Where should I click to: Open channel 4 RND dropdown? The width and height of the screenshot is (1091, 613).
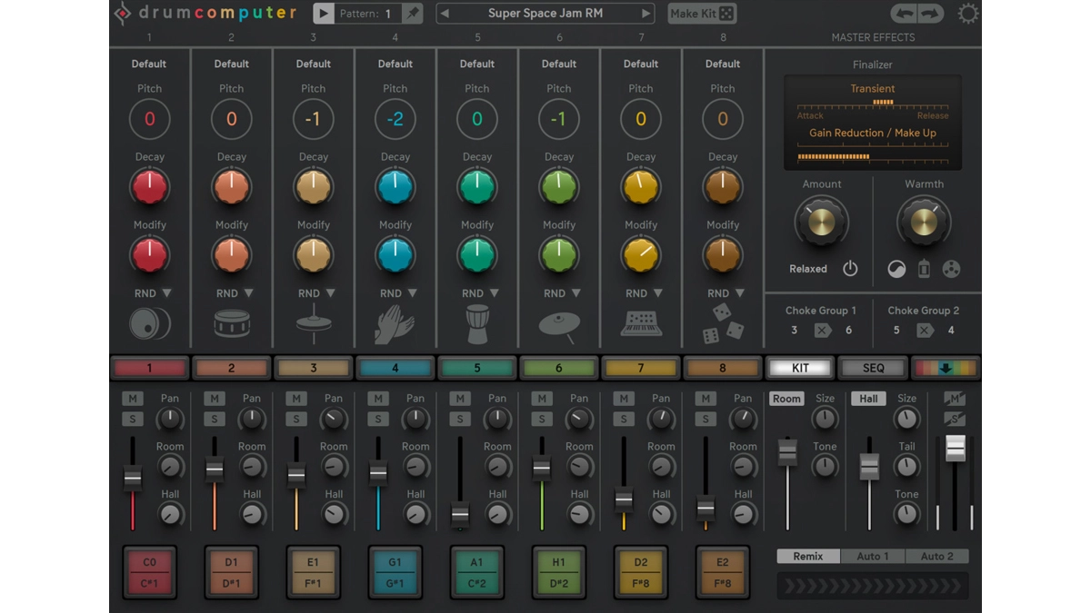click(398, 293)
